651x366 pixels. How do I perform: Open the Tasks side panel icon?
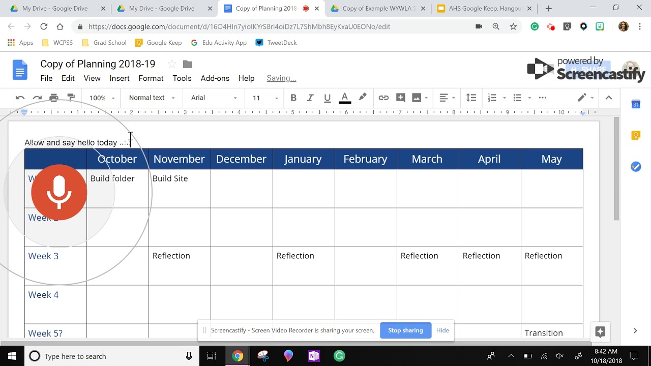[x=636, y=166]
